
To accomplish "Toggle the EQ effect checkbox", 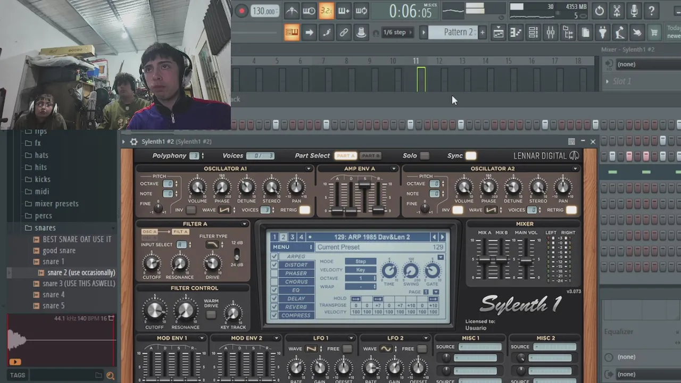I will (x=275, y=290).
